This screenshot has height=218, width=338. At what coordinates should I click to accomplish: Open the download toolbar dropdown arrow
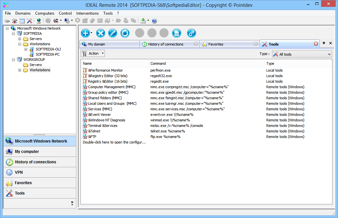click(x=148, y=21)
